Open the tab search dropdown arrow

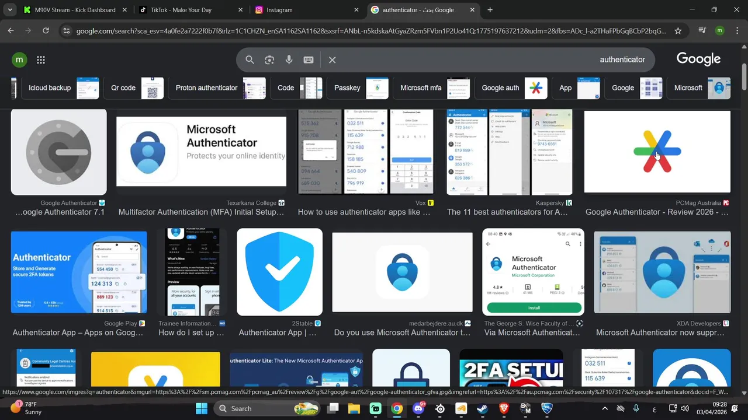[9, 10]
